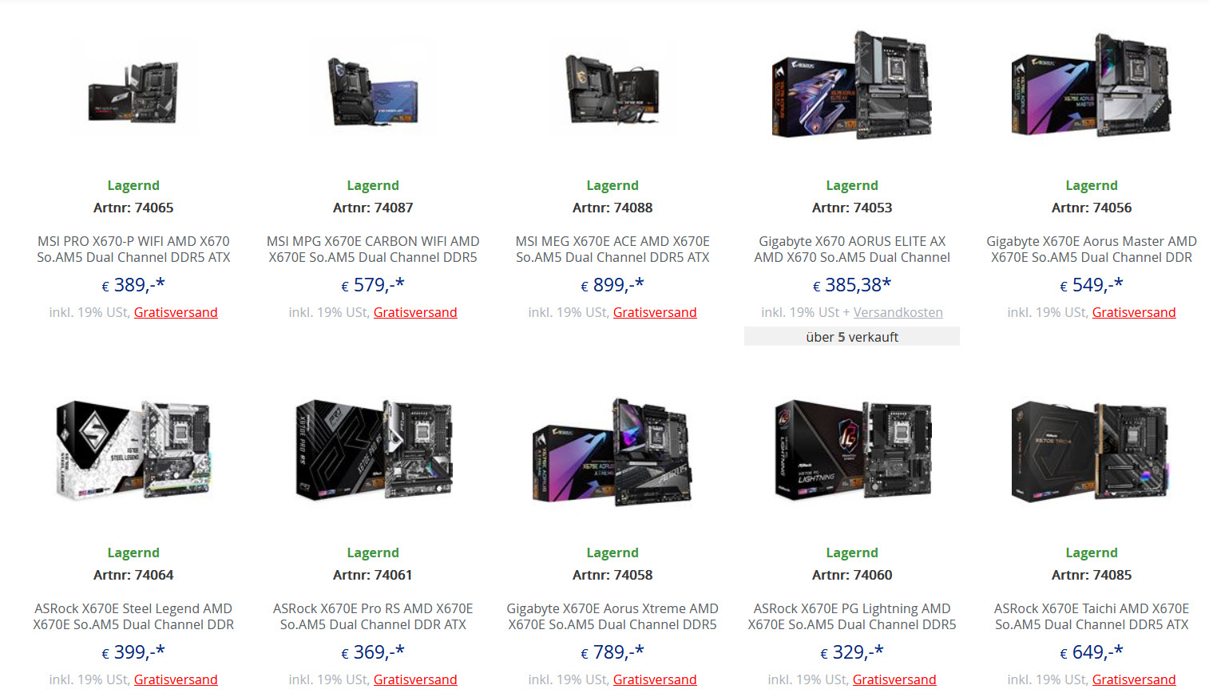Click the ASRock X670E Taichi product title
Screen dimensions: 1209x697
coord(1092,616)
